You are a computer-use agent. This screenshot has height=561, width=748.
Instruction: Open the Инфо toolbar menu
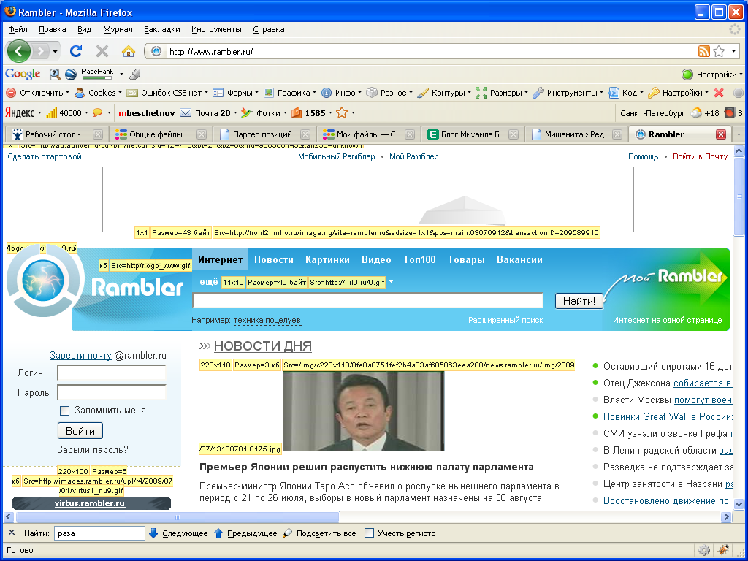[x=340, y=93]
